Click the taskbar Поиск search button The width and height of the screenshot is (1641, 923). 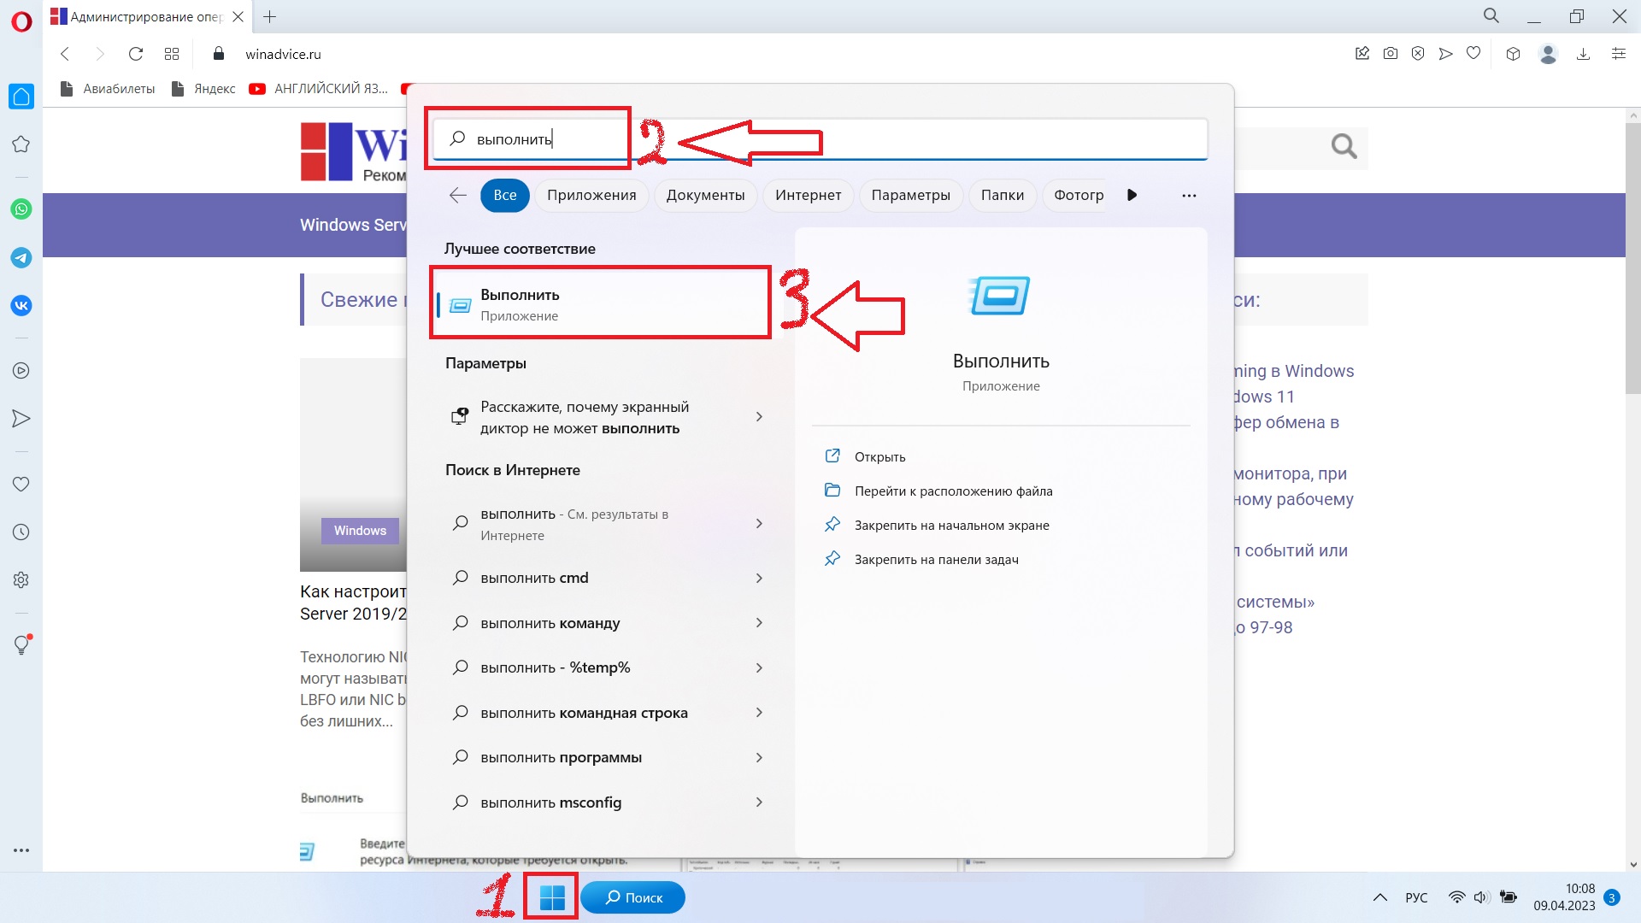[x=633, y=897]
